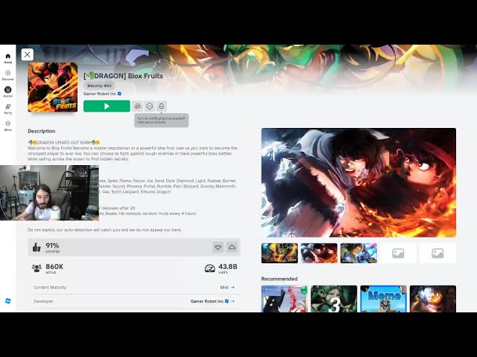The height and width of the screenshot is (357, 477).
Task: Open the Party icon in sidebar
Action: point(7,108)
